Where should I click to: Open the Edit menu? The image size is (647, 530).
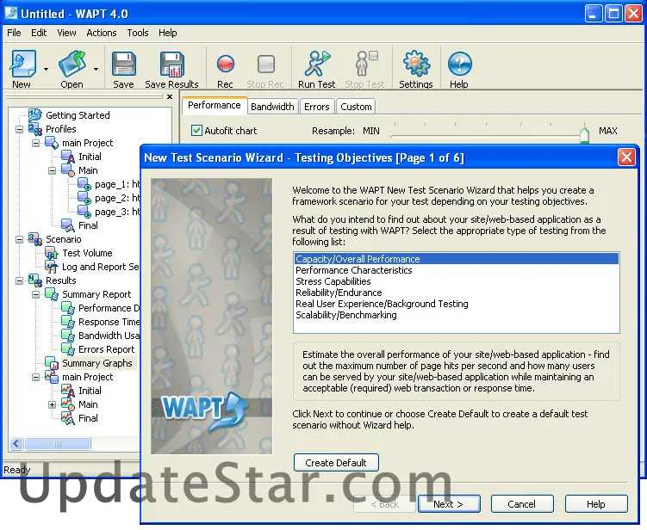point(39,33)
